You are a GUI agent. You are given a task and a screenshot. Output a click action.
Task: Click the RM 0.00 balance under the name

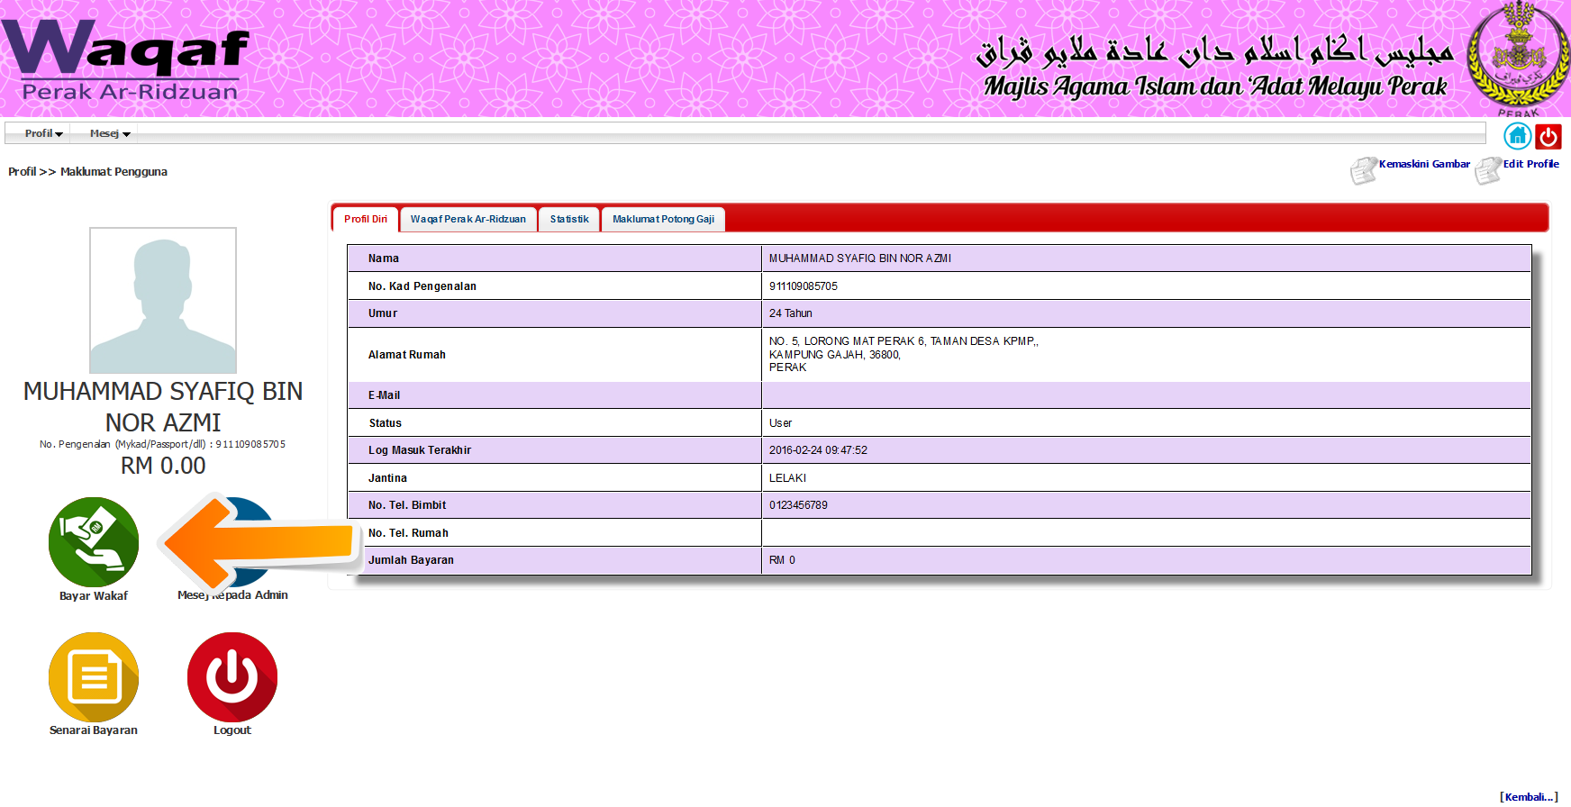[163, 466]
